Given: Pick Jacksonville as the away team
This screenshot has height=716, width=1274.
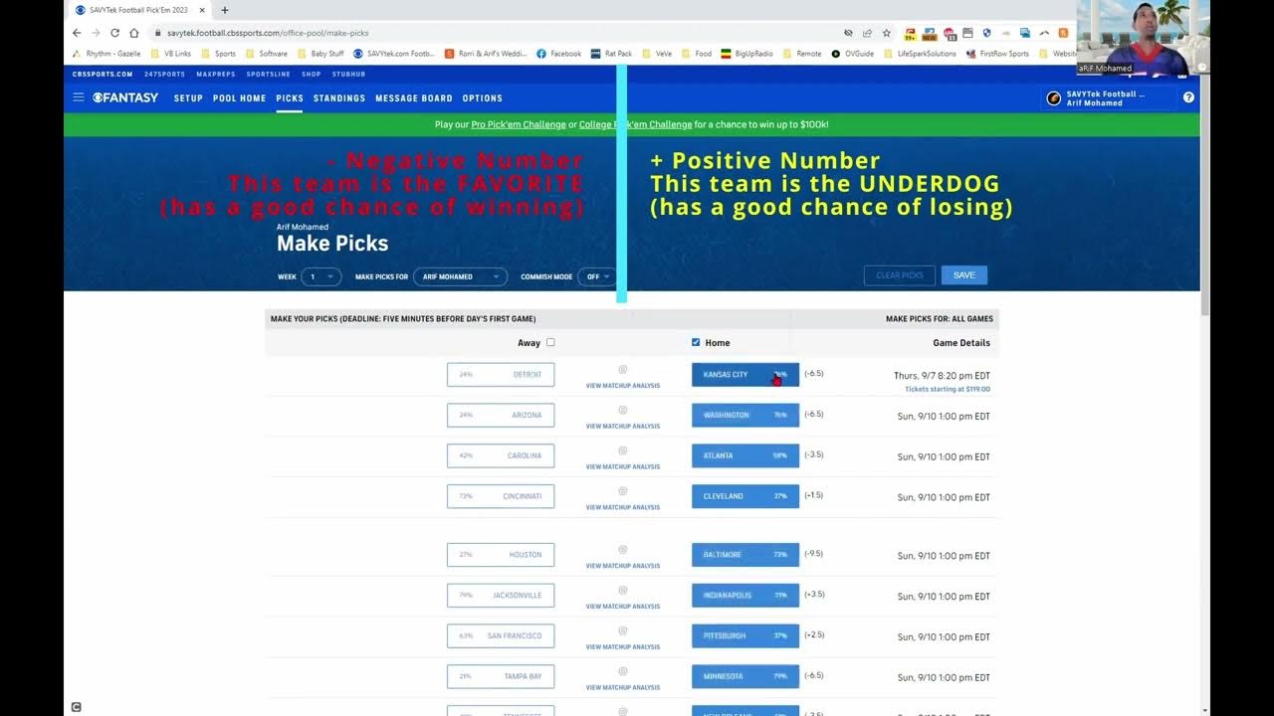Looking at the screenshot, I should [501, 596].
